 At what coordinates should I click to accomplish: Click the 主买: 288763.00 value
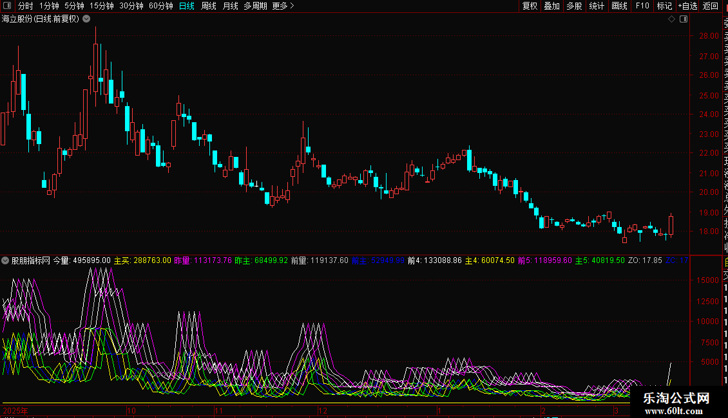click(142, 260)
